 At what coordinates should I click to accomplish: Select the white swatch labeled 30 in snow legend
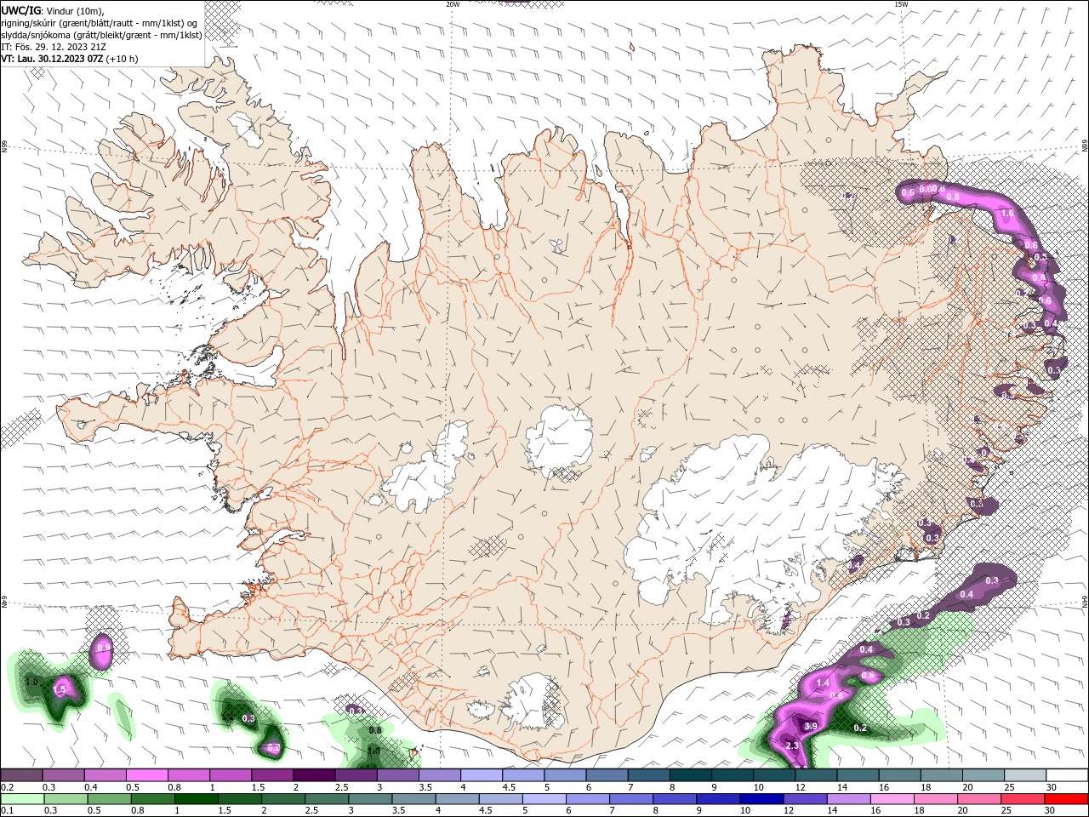pos(1065,775)
